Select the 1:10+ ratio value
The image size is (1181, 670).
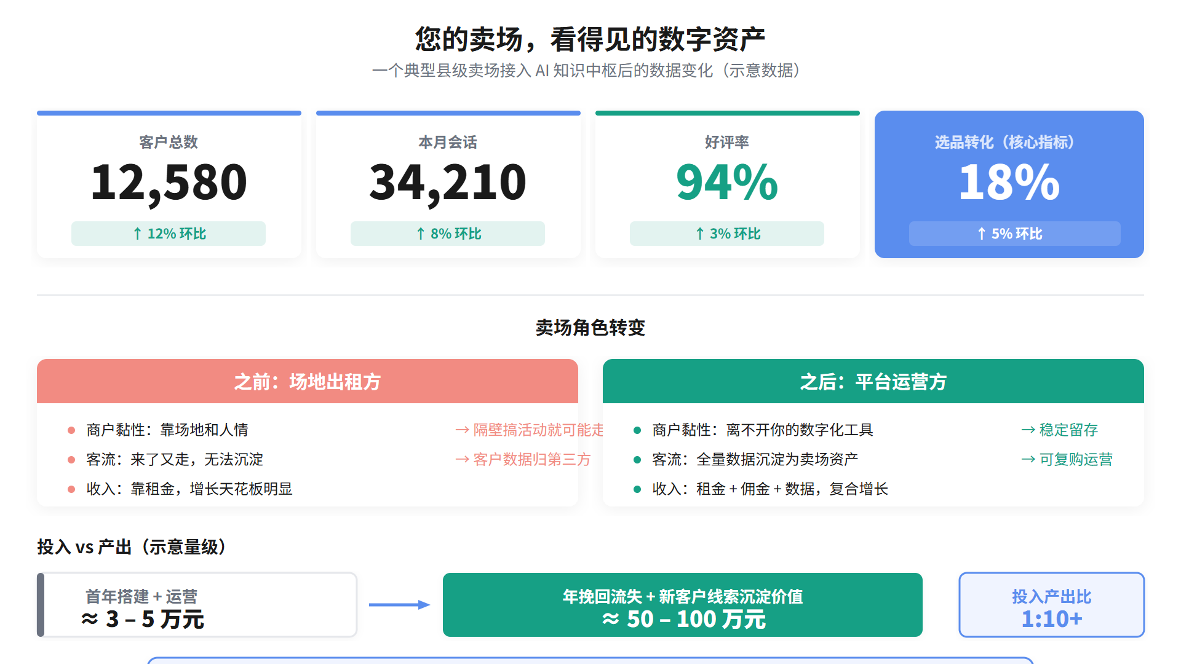click(1052, 619)
